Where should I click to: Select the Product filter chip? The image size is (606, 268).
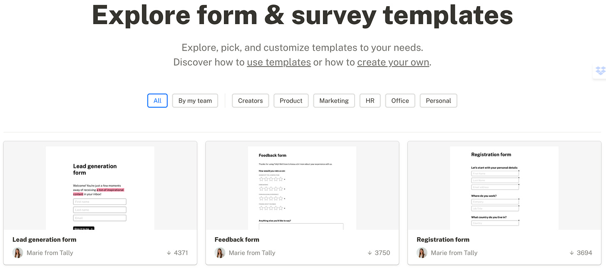(291, 100)
